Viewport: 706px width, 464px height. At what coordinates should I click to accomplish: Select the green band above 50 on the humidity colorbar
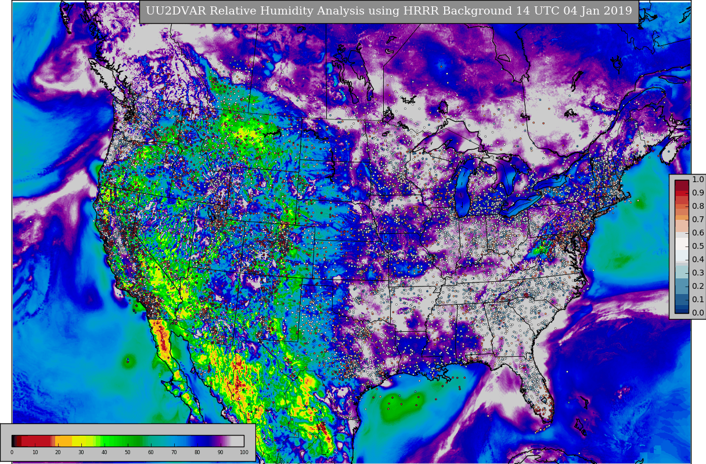[x=128, y=441]
